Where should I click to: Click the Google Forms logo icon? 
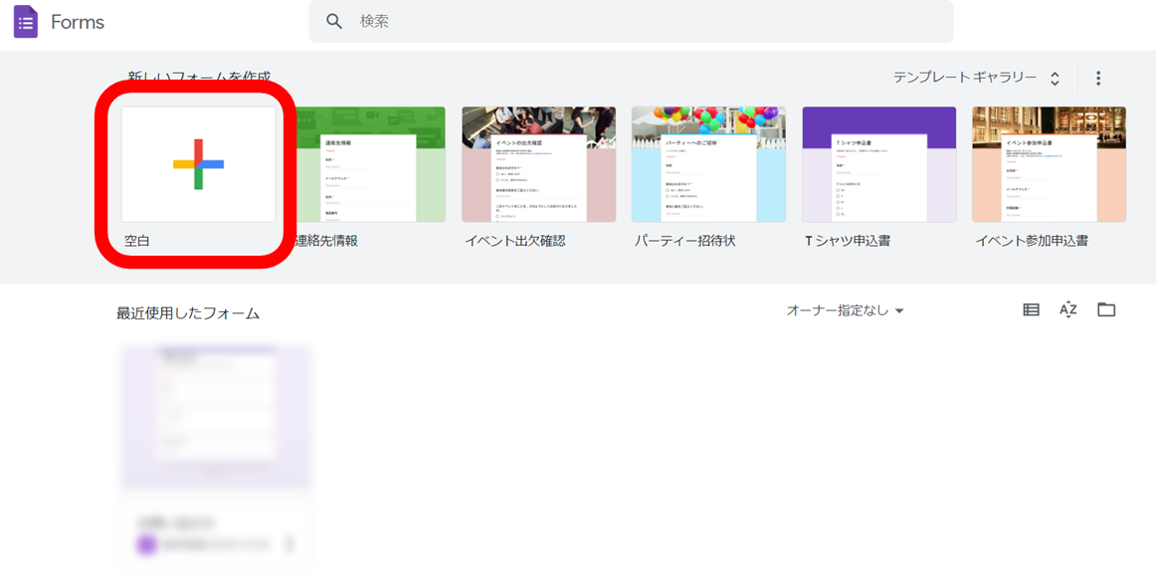(x=25, y=22)
